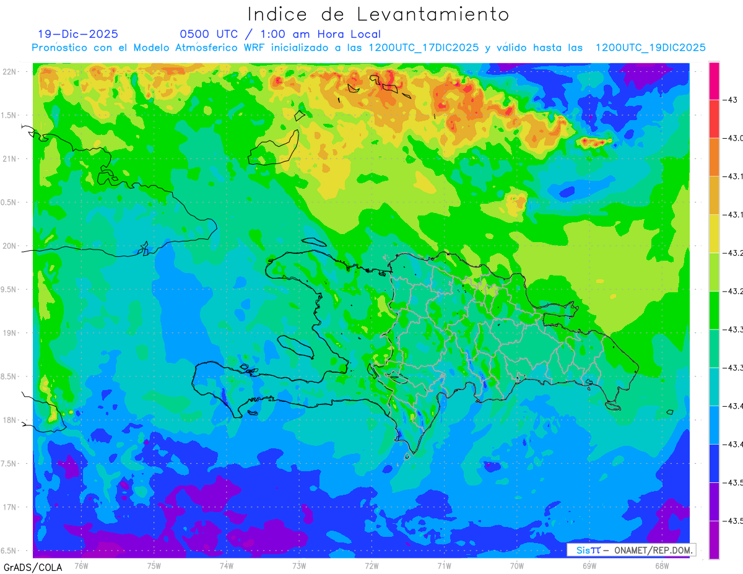Click the '72W' longitude label
This screenshot has width=743, height=574.
pyautogui.click(x=371, y=565)
